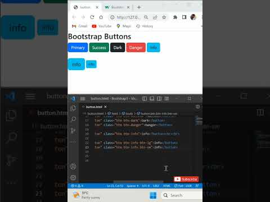Open VS Code Explorer in activity bar
The image size is (270, 202).
73,108
